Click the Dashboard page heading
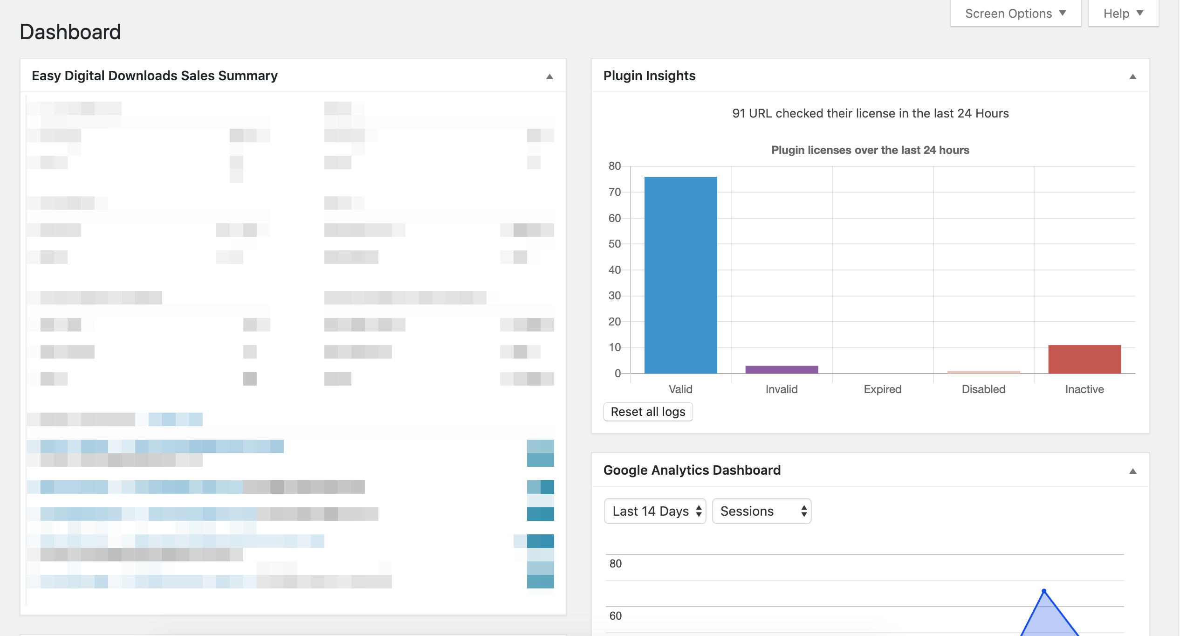The image size is (1180, 636). [70, 32]
